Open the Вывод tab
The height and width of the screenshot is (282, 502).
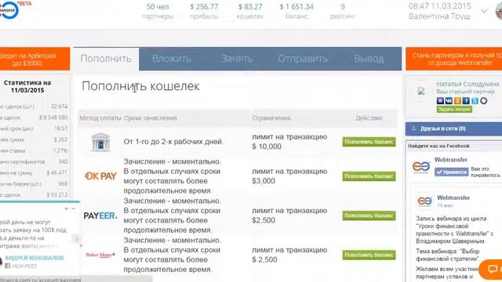click(x=369, y=59)
